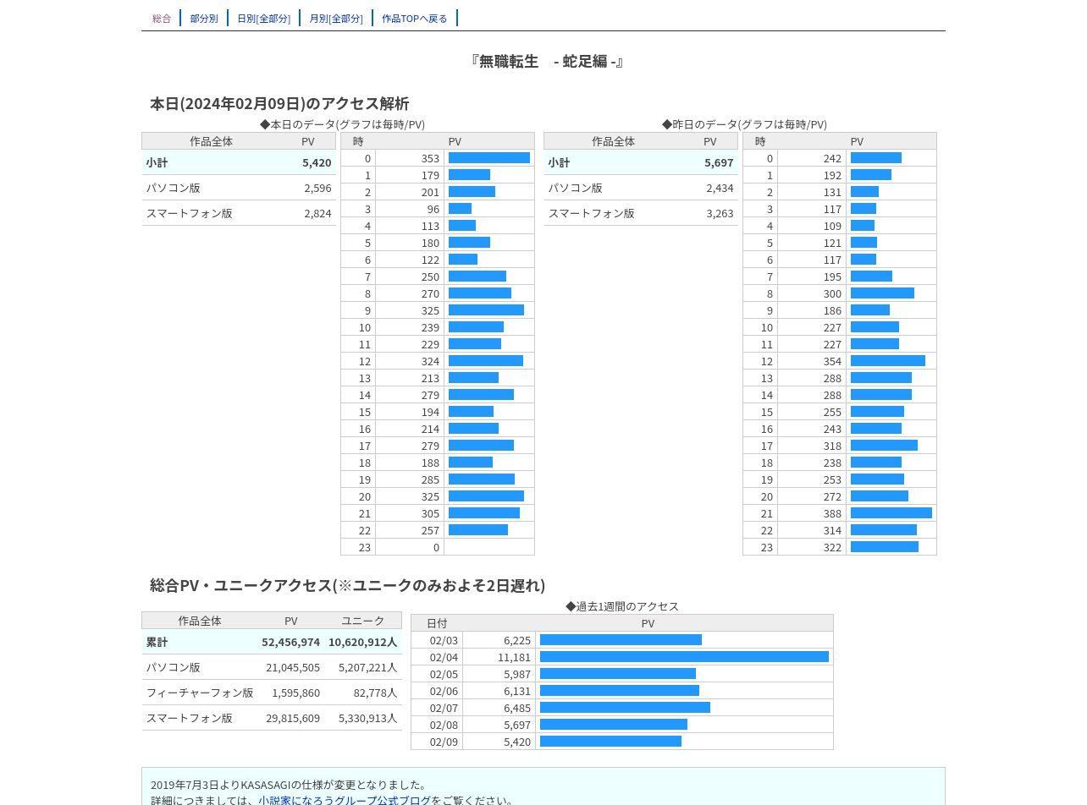Click 作品TOPへ戻る to return
Image resolution: width=1087 pixels, height=805 pixels.
[x=415, y=18]
